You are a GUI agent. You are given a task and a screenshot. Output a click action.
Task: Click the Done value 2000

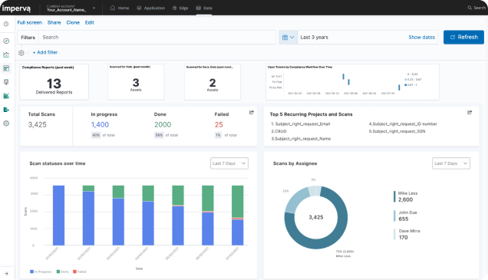point(163,125)
